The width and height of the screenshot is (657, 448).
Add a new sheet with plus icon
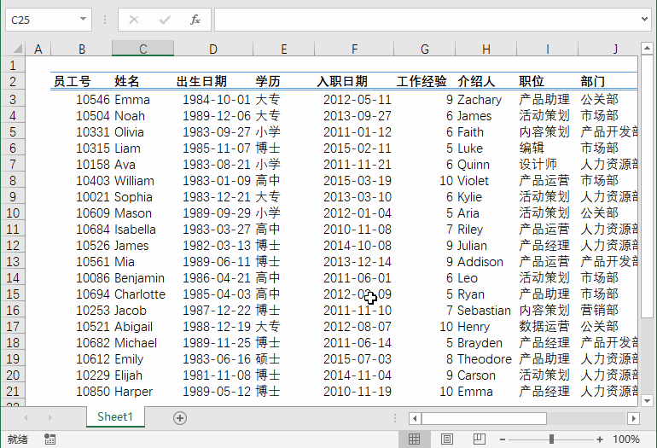pos(179,417)
